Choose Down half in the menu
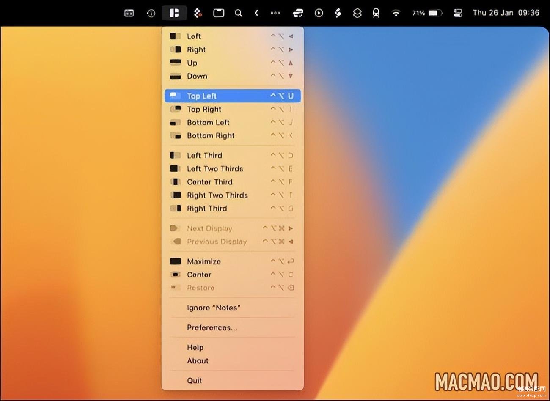550x401 pixels. (x=232, y=76)
